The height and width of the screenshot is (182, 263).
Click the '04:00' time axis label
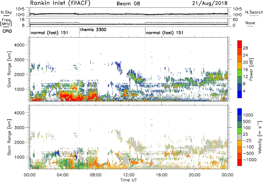tap(62, 175)
